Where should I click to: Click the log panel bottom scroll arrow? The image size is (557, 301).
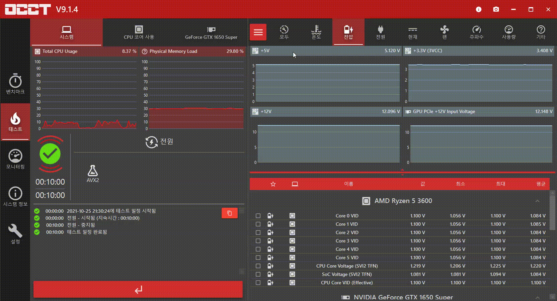[x=242, y=272]
